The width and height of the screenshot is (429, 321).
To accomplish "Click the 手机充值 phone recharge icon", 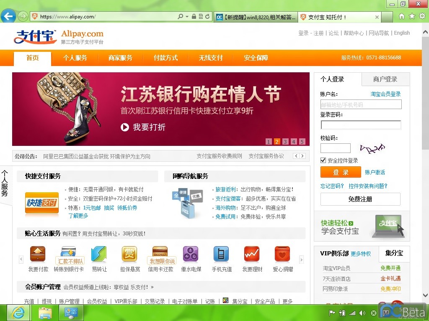I will pyautogui.click(x=221, y=254).
